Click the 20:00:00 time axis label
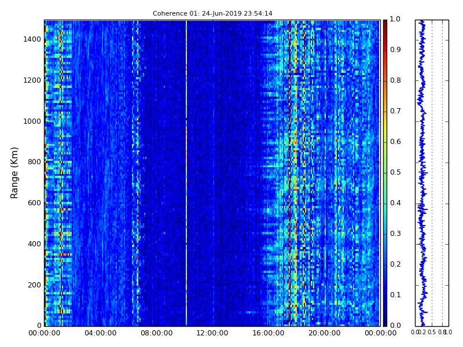Screen dimensions: 463x347 click(x=325, y=334)
